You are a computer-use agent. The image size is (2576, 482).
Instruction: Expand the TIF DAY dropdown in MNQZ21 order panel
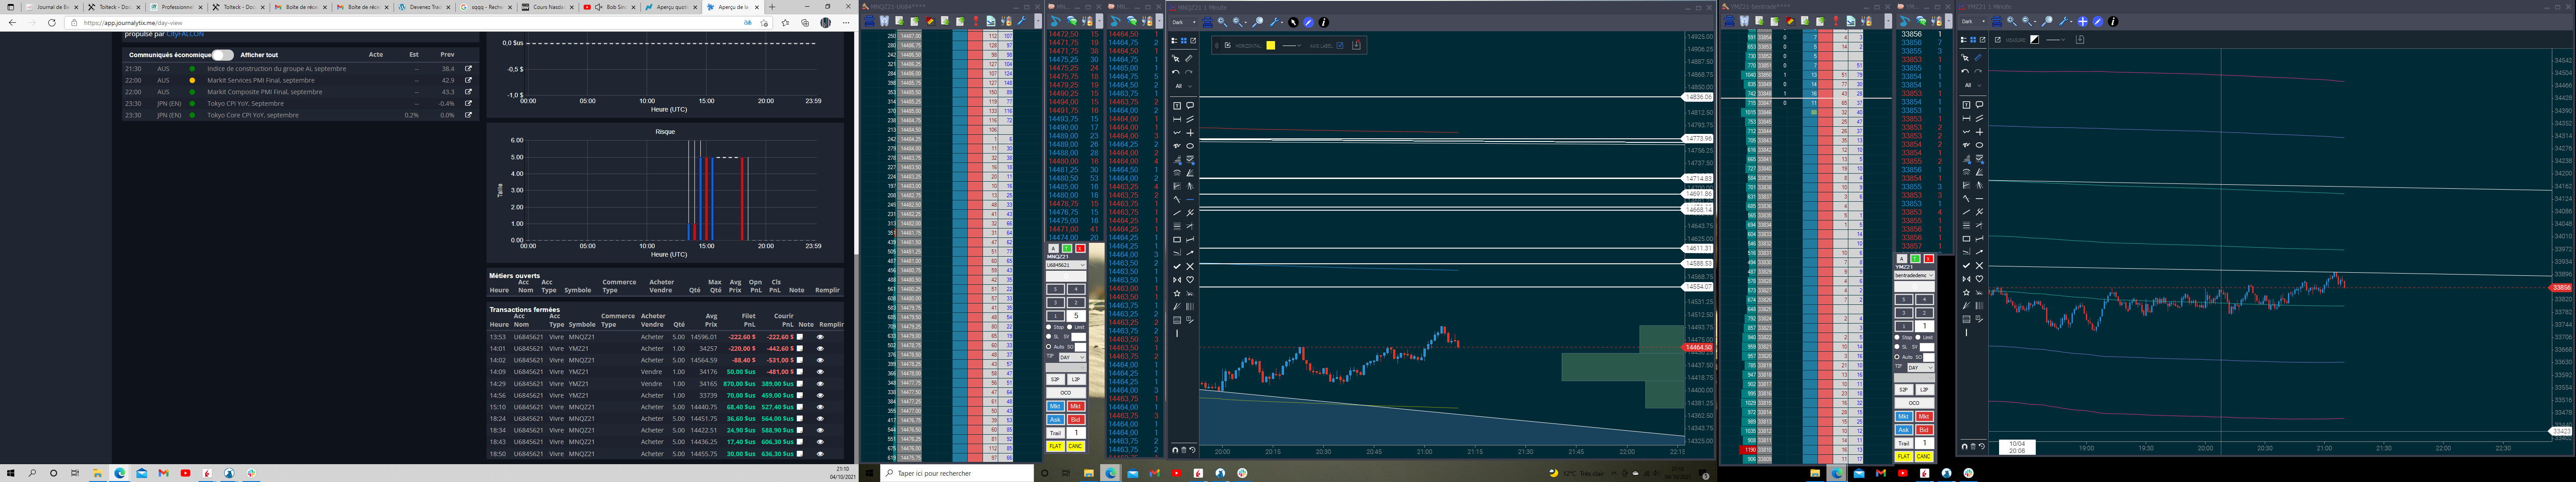pyautogui.click(x=1072, y=357)
